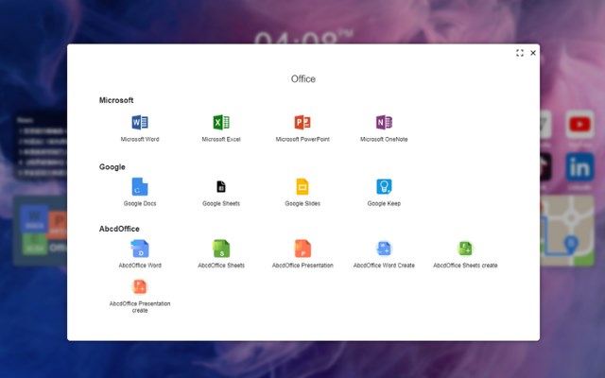
Task: Click the Microsoft Word label
Action: (x=140, y=139)
